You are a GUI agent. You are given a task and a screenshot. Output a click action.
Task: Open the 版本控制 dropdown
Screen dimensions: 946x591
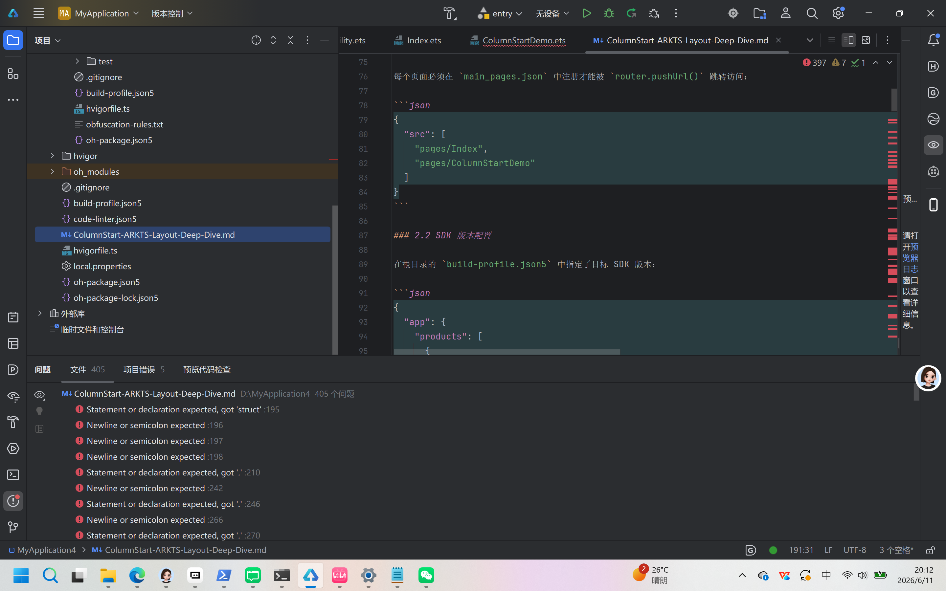pos(172,13)
